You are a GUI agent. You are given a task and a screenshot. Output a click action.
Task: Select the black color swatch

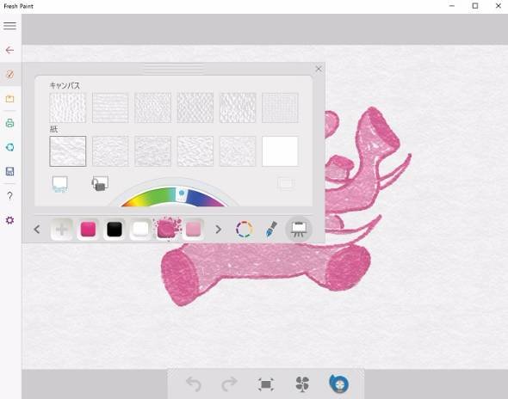115,230
